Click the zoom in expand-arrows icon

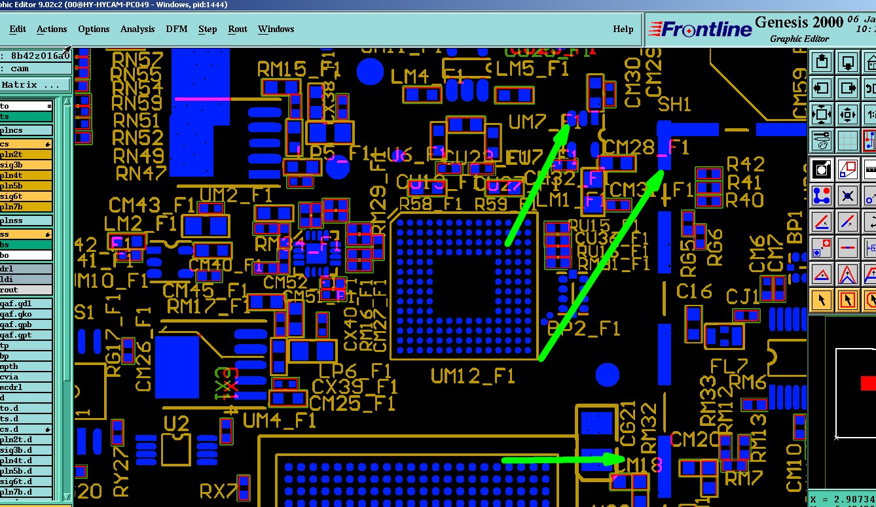click(822, 114)
